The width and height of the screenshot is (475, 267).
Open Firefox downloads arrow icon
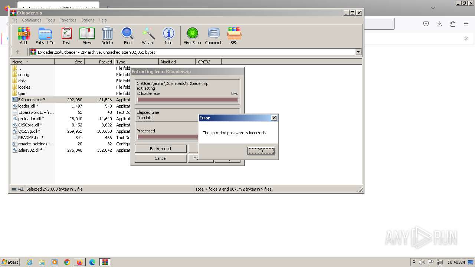pos(439,24)
